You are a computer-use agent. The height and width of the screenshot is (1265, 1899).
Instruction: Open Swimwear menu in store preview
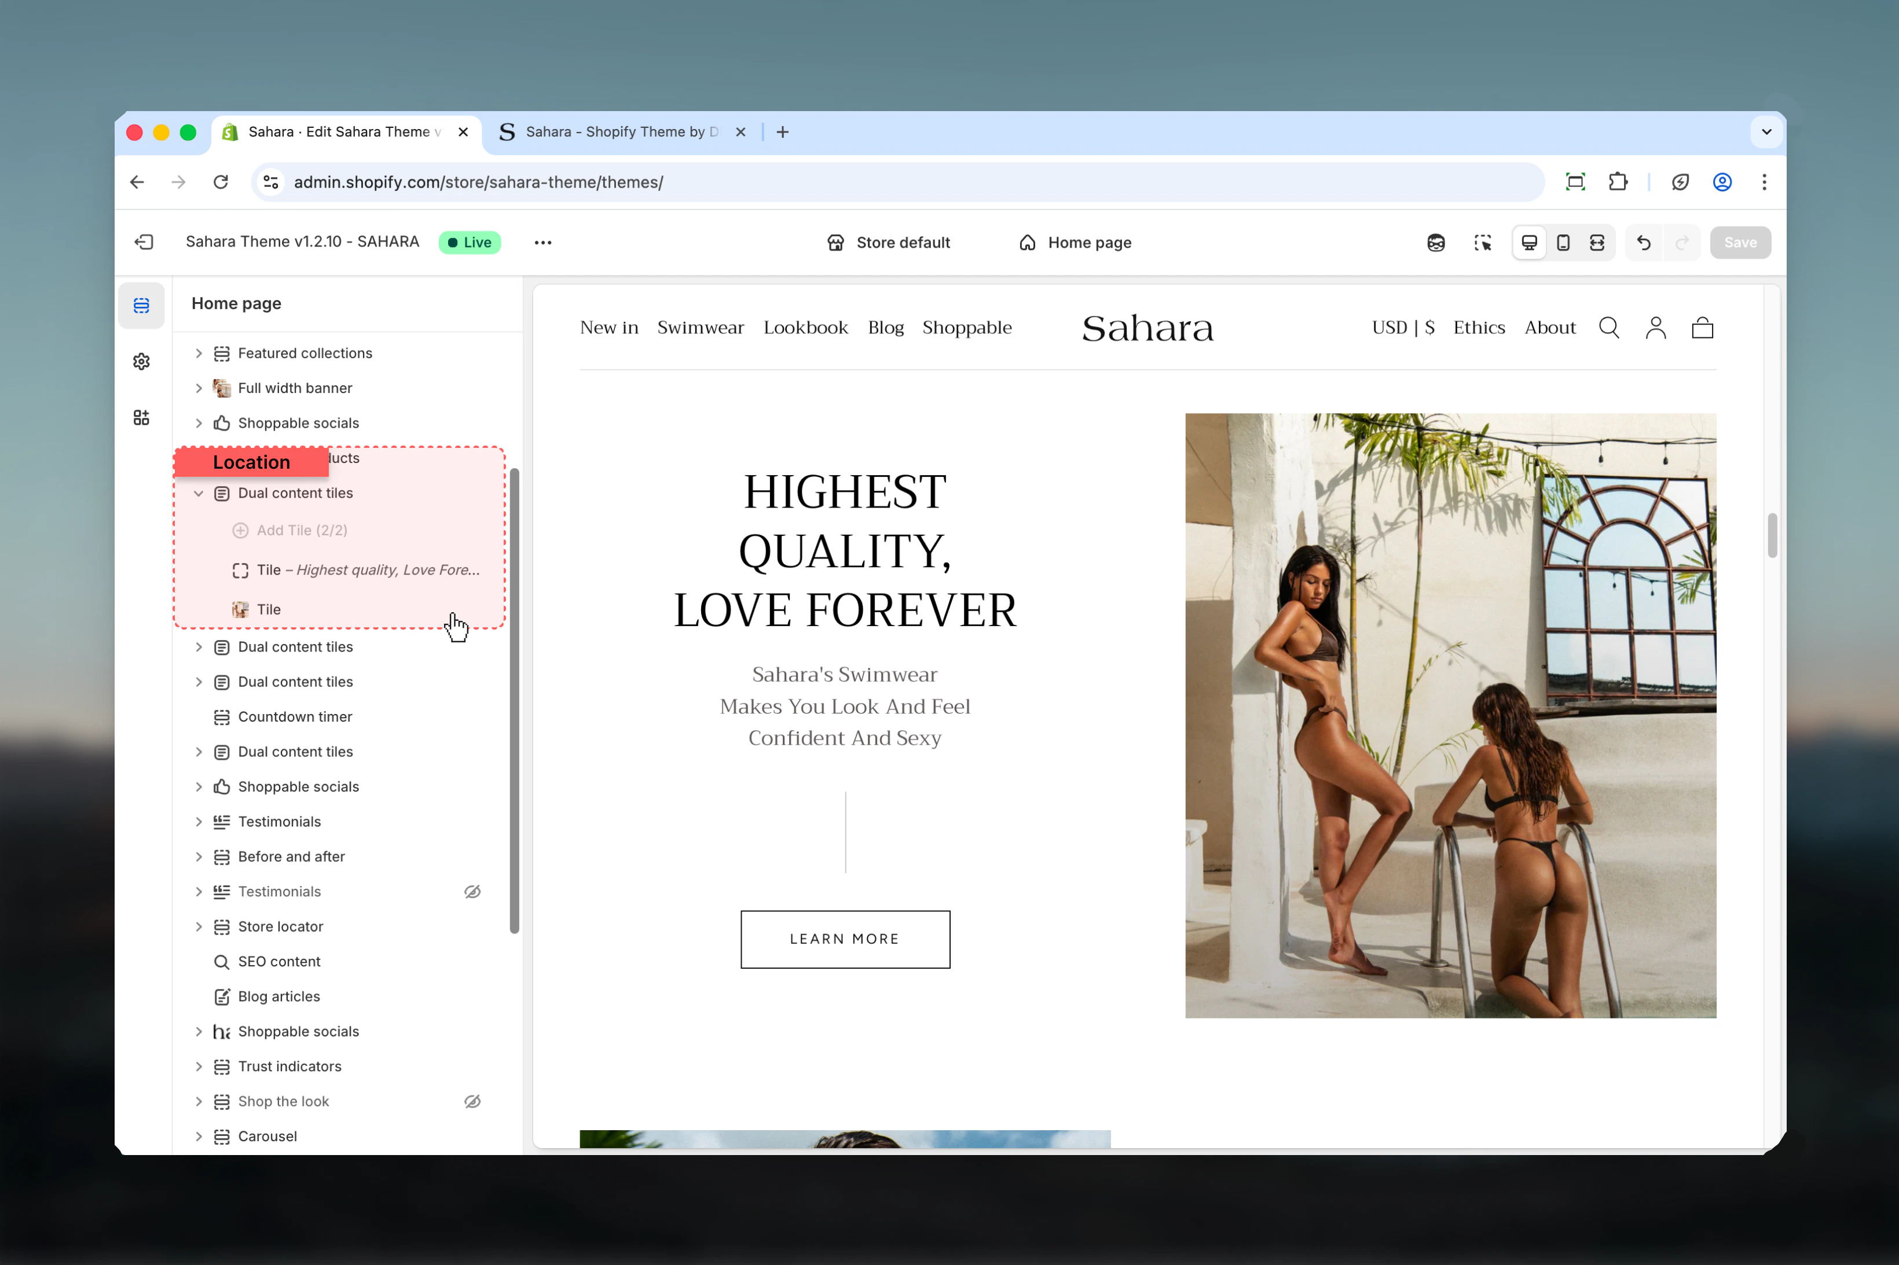click(x=701, y=328)
